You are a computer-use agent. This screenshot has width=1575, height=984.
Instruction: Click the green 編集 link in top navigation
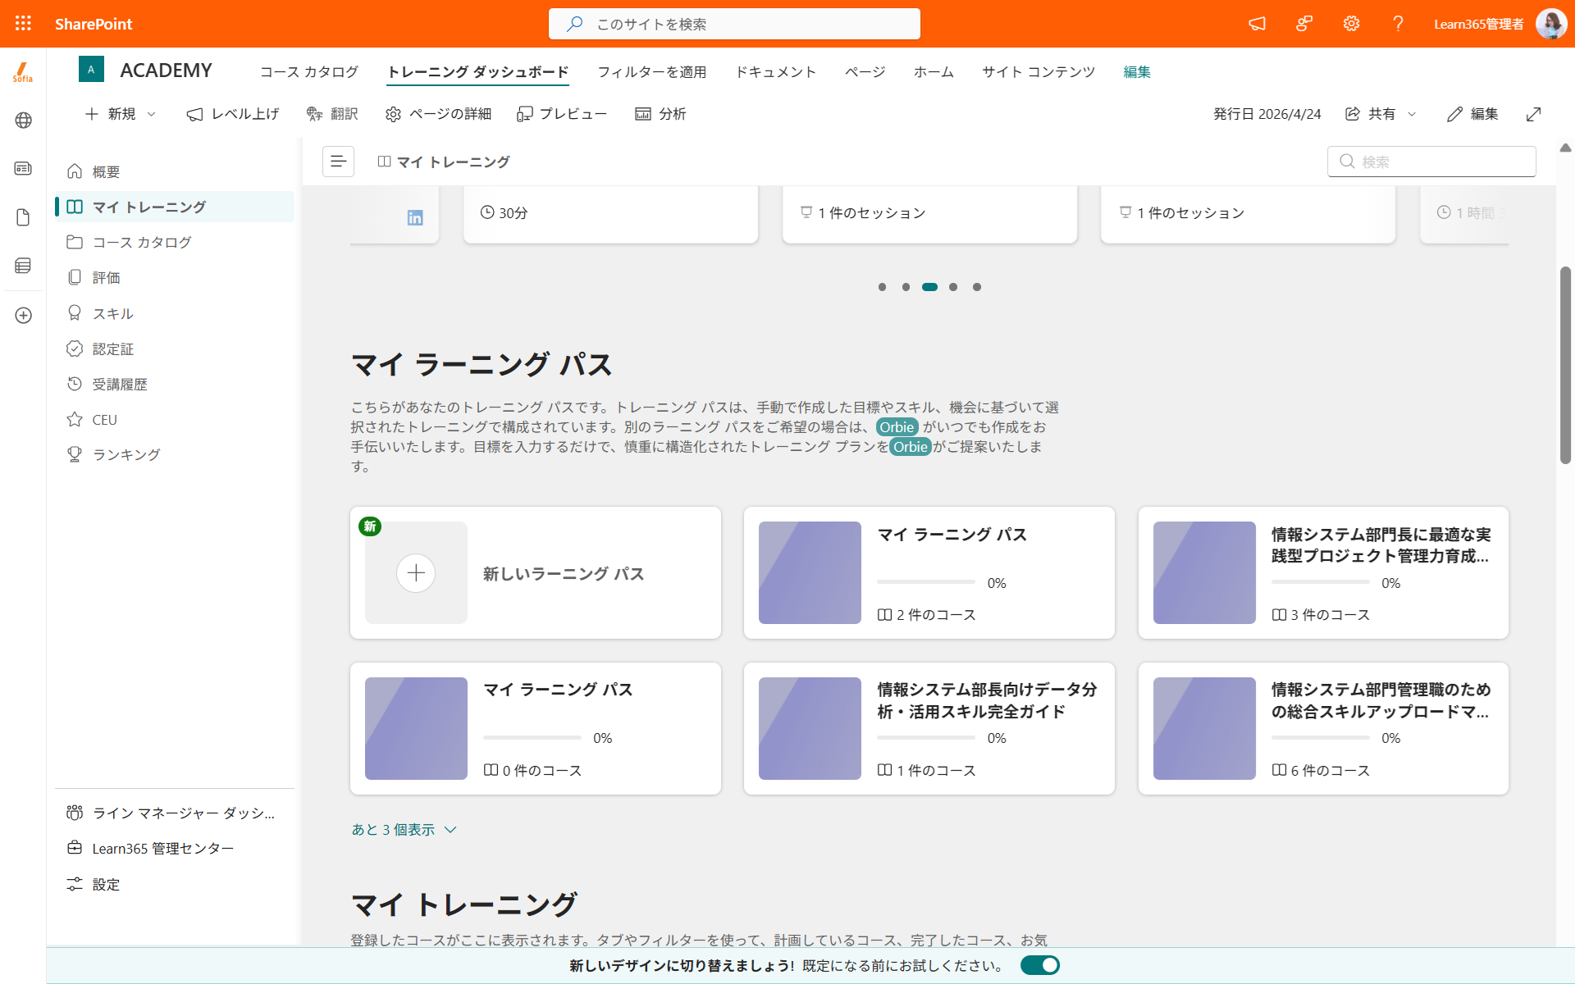1137,72
